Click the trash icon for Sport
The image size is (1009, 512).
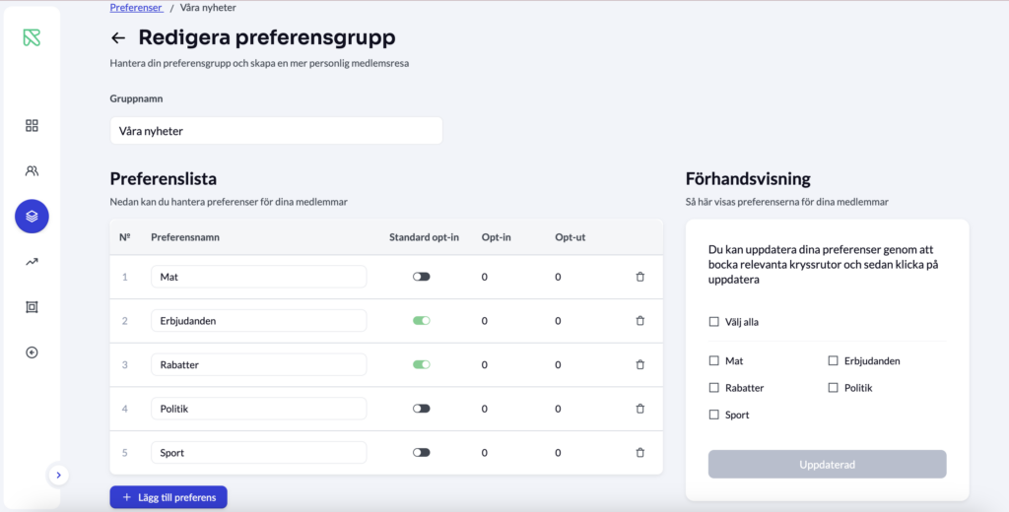coord(639,453)
